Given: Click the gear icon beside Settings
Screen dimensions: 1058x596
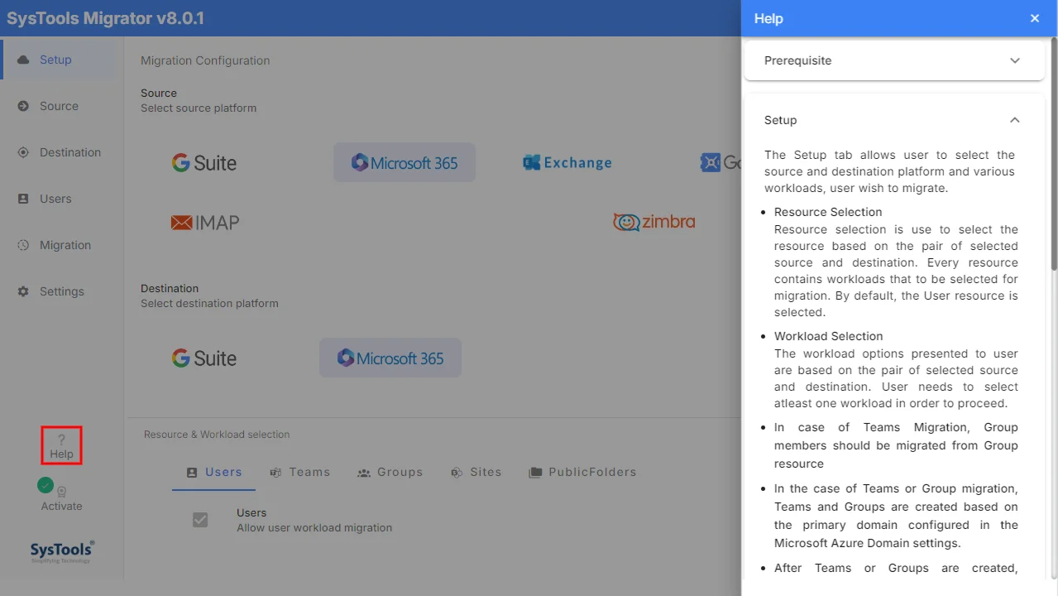Looking at the screenshot, I should 23,291.
